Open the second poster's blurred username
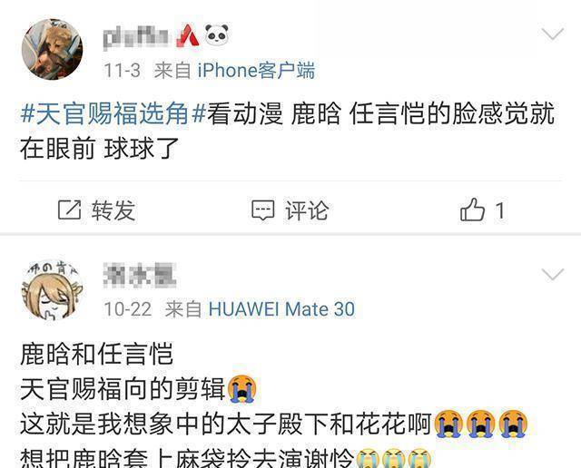Screen dimensions: 581x468 (x=140, y=275)
